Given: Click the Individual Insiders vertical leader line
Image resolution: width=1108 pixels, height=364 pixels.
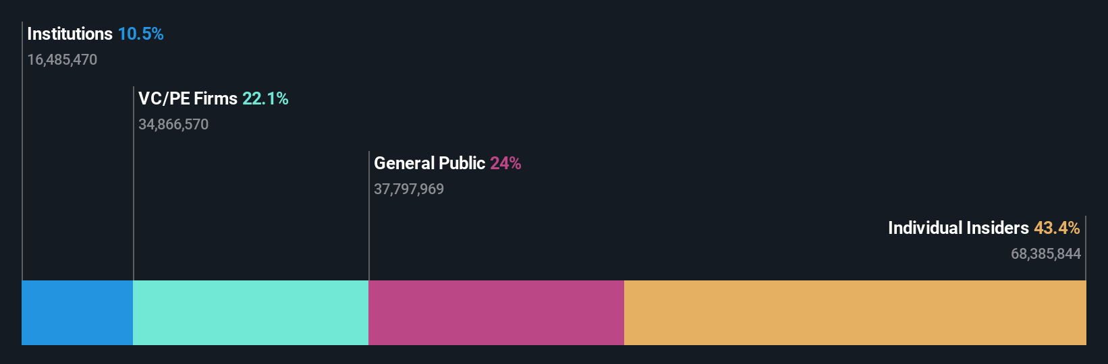Looking at the screenshot, I should coord(1086,248).
